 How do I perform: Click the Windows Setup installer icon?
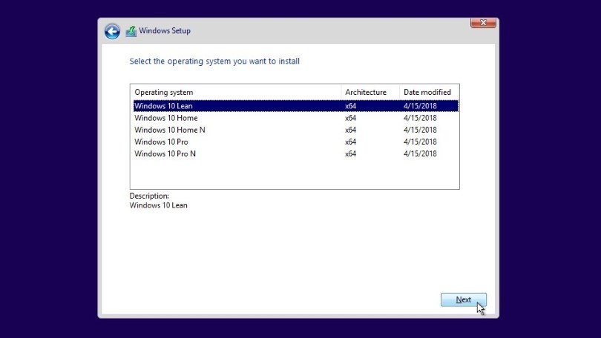point(131,31)
